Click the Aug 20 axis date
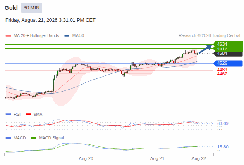 tap(86, 159)
